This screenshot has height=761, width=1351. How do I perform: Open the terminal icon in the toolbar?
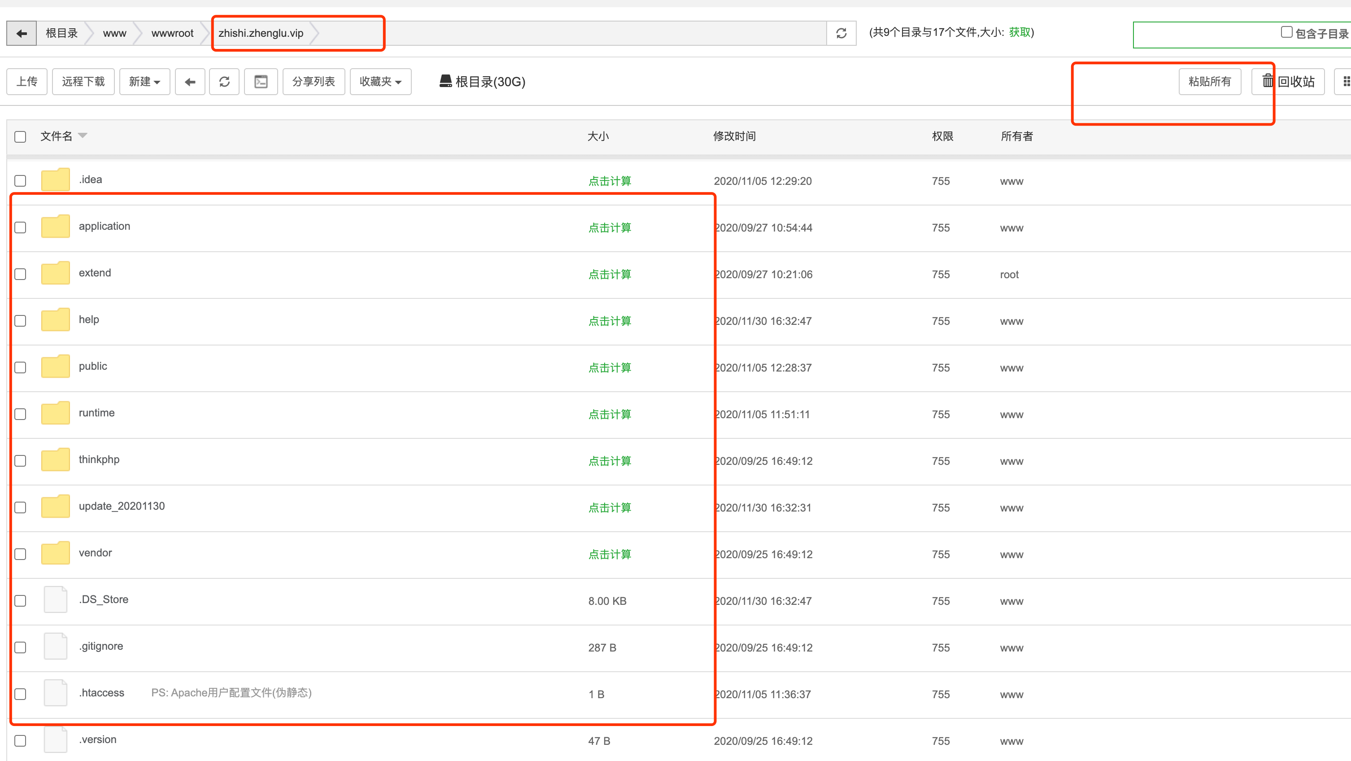click(261, 81)
